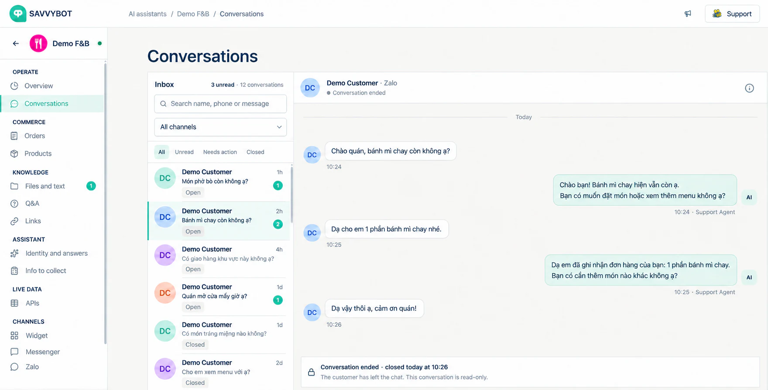Switch to the Unread filter tab
This screenshot has height=390, width=768.
(184, 152)
